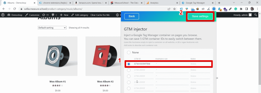Click the Woo Album #2 title
Screen dimensions: 261x93
[x=105, y=82]
